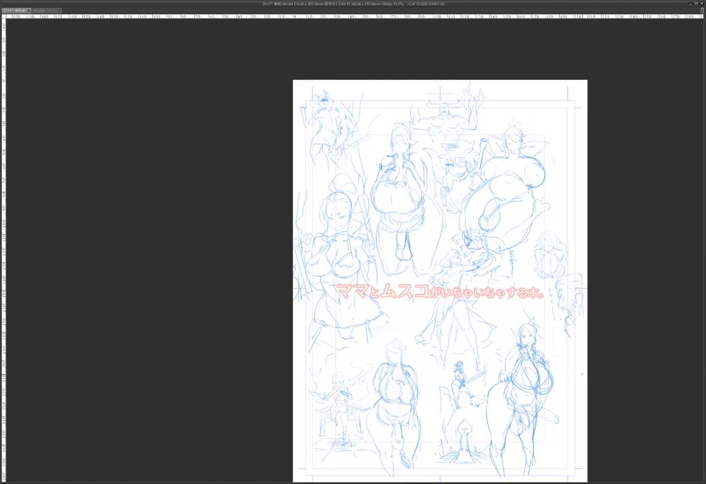Switch to the first open document tab
706x484 pixels.
(x=13, y=10)
